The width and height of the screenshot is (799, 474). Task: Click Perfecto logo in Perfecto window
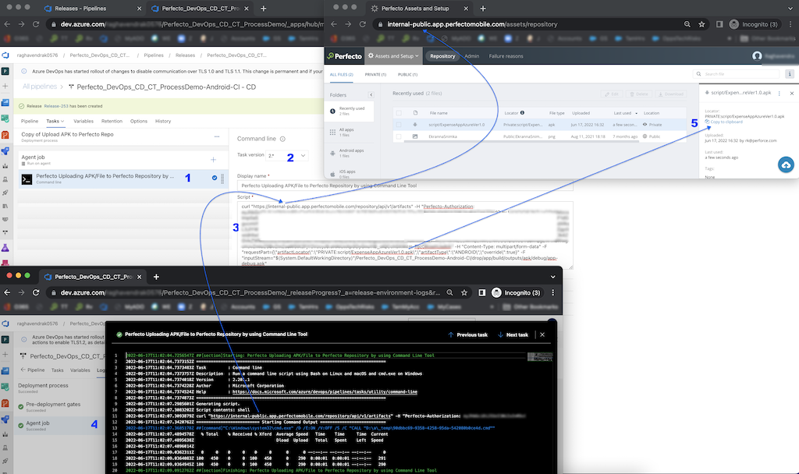[x=345, y=56]
